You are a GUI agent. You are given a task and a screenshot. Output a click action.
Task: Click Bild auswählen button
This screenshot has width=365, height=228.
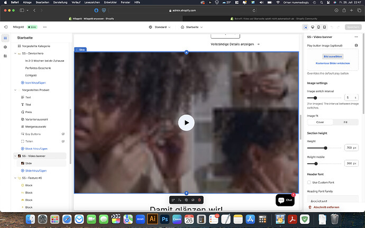[333, 57]
